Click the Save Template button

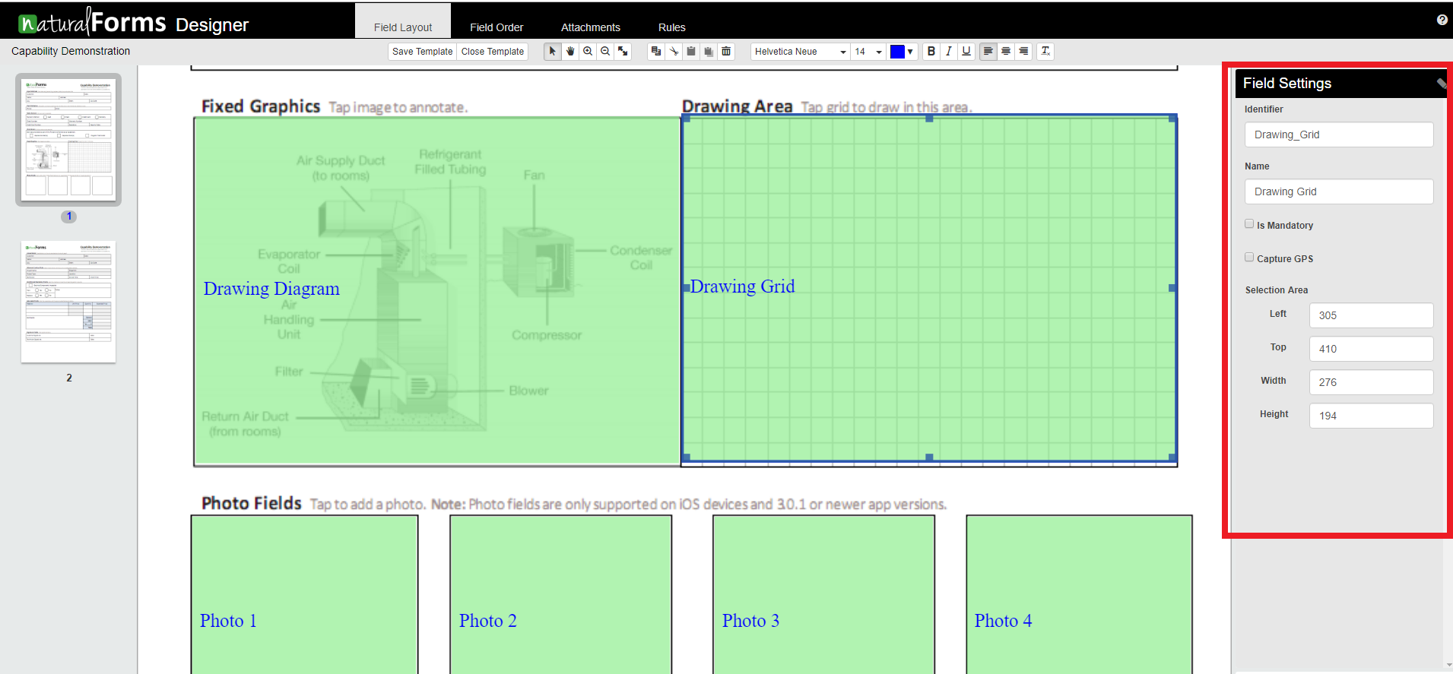(423, 52)
